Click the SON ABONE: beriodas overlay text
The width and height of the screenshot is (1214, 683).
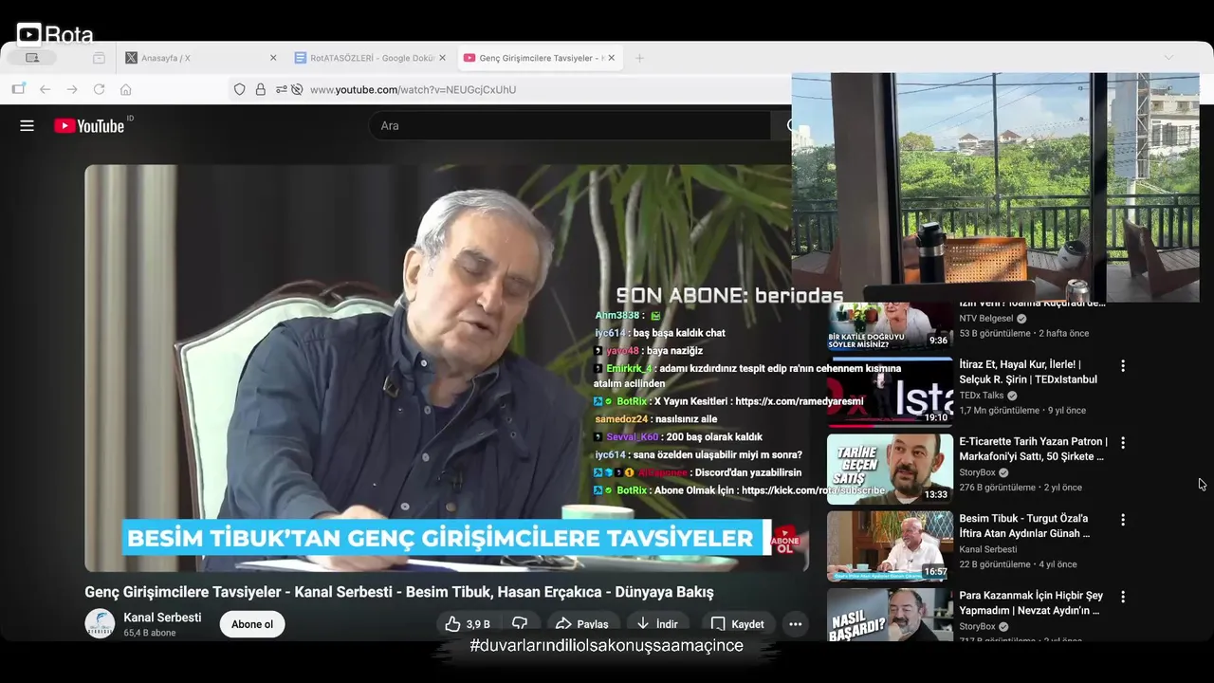729,295
